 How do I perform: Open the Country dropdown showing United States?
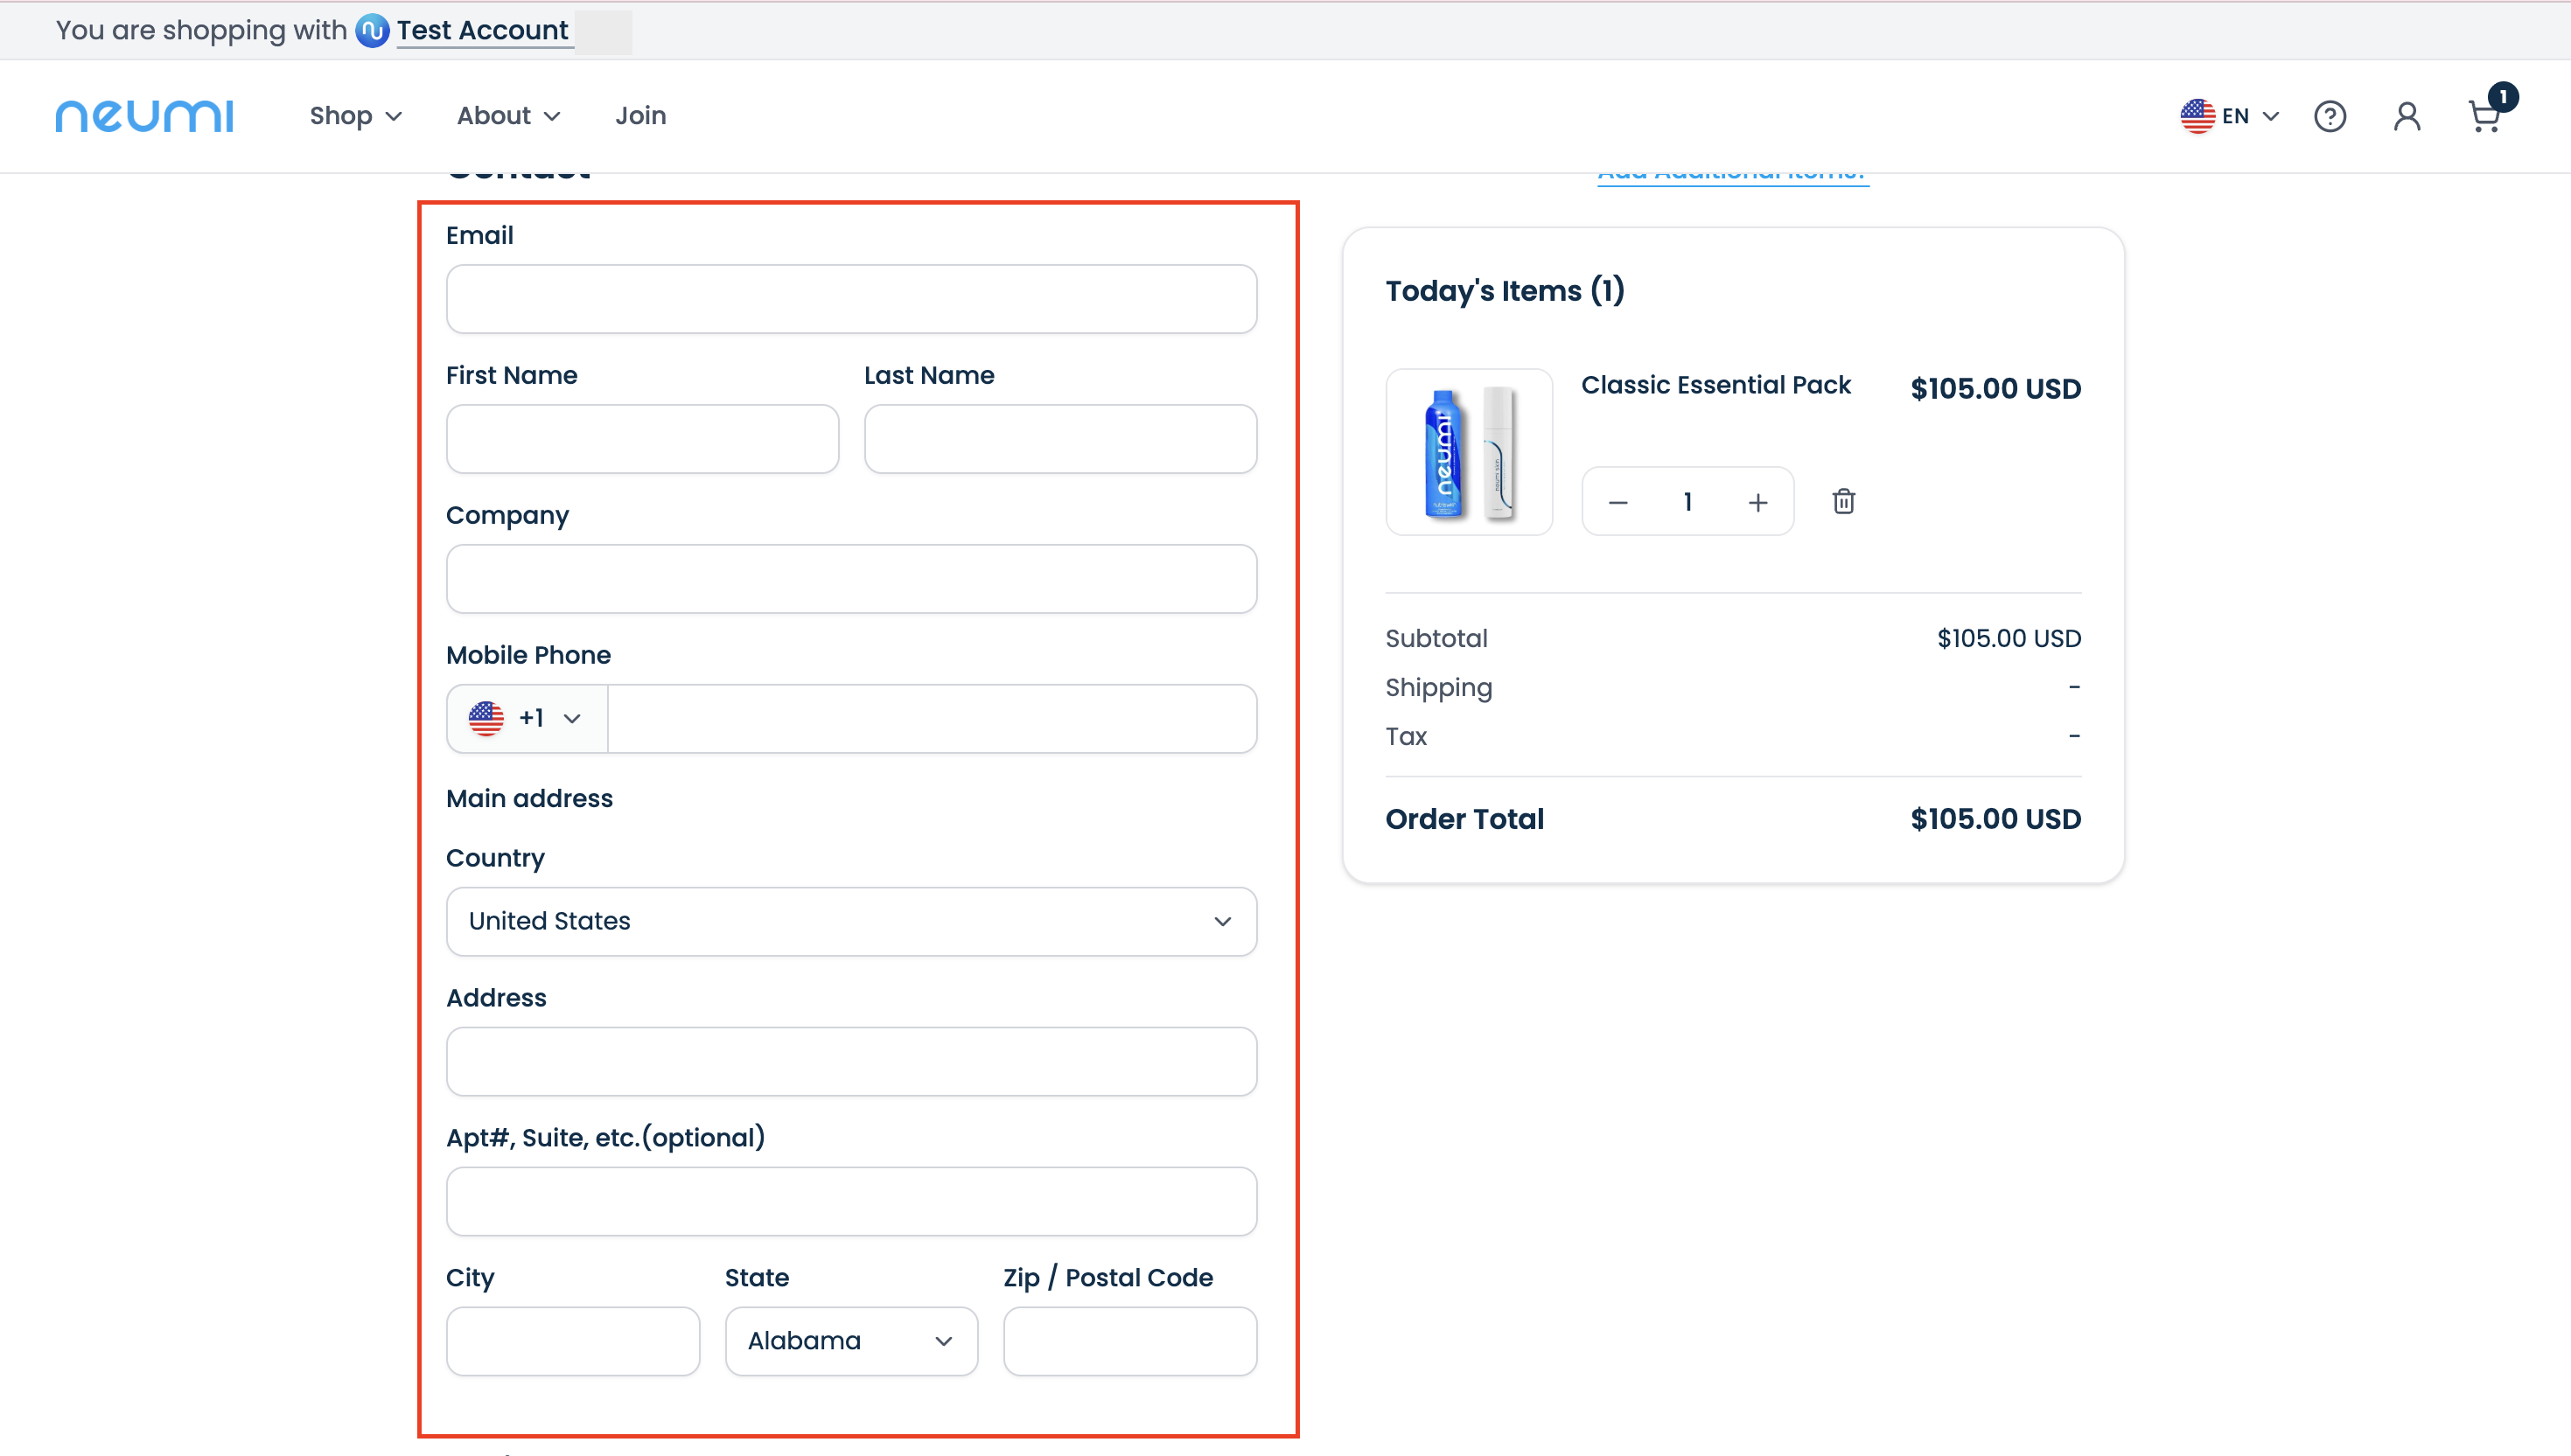pyautogui.click(x=851, y=921)
